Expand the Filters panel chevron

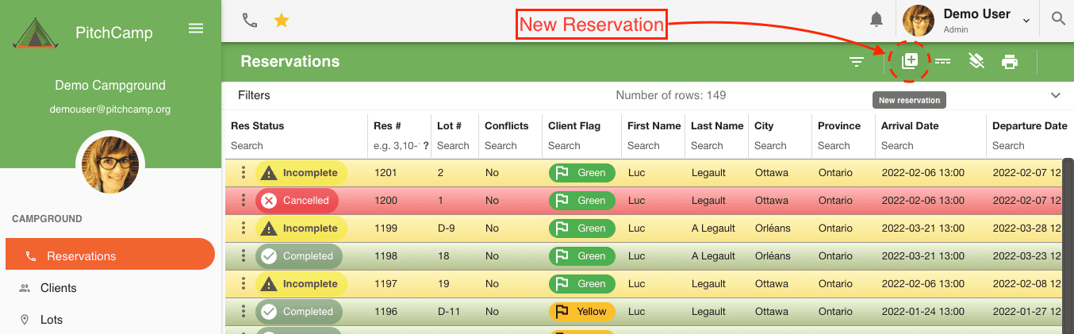point(1056,95)
